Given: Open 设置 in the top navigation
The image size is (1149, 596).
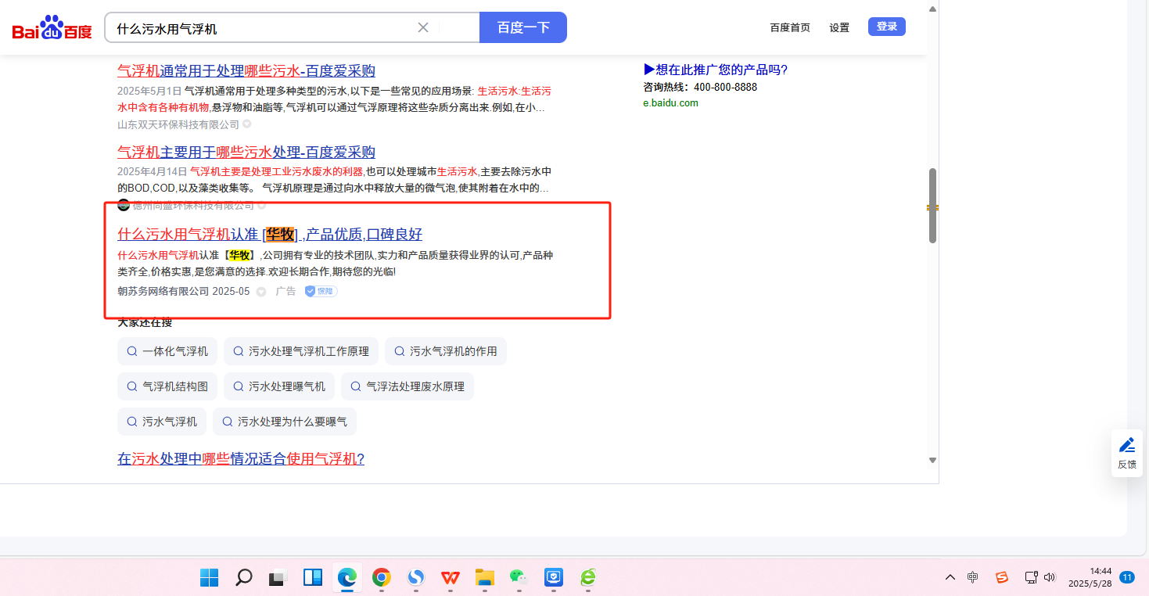Looking at the screenshot, I should point(839,27).
